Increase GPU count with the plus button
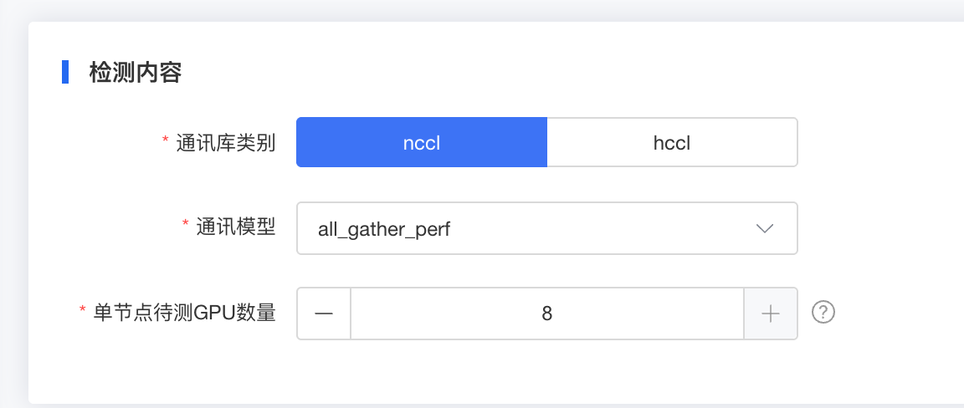964x408 pixels. pyautogui.click(x=771, y=314)
